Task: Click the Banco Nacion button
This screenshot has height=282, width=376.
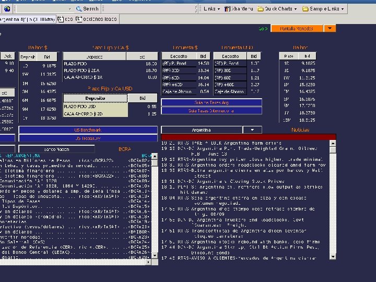Action: click(x=56, y=149)
